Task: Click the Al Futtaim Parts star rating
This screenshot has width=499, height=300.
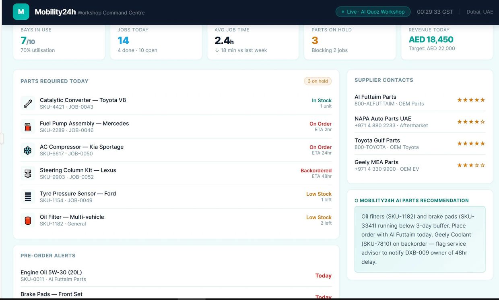Action: [x=471, y=100]
